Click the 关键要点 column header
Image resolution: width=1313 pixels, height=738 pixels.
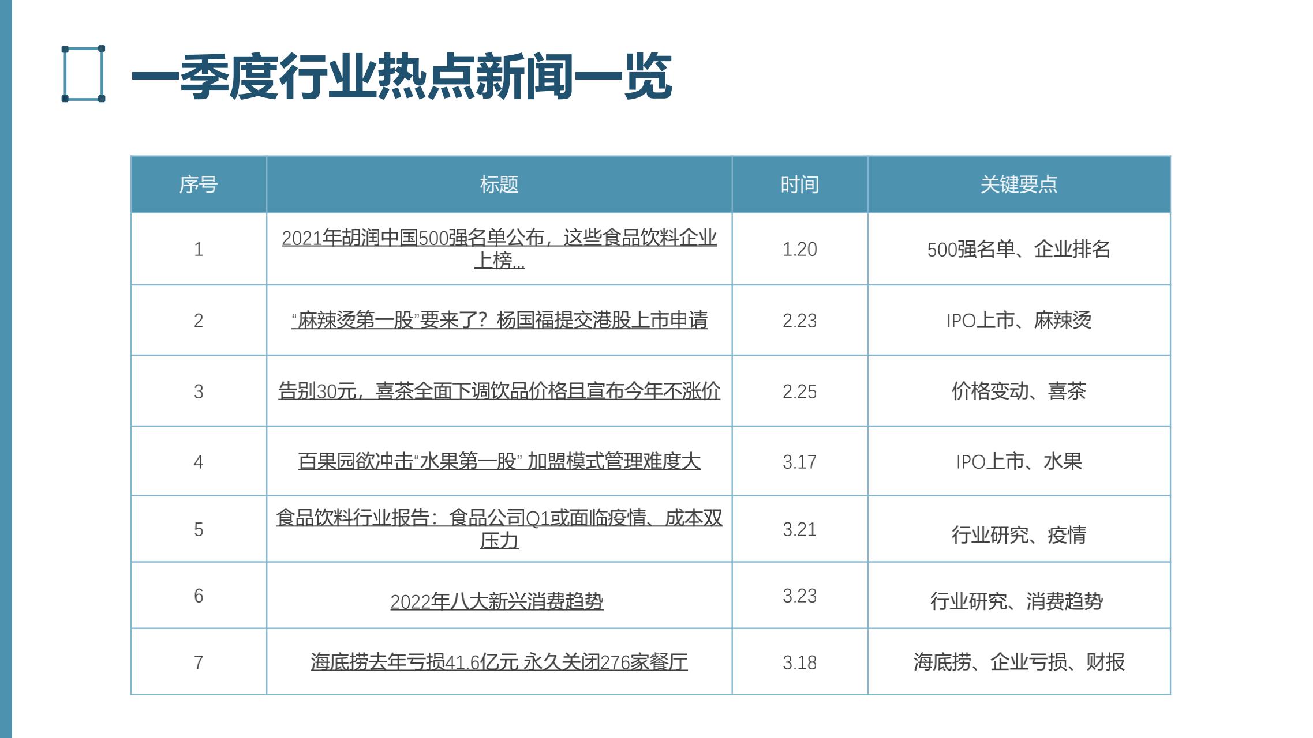(1019, 184)
